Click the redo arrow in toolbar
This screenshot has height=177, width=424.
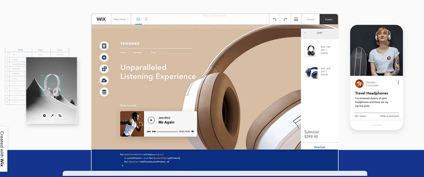285,19
